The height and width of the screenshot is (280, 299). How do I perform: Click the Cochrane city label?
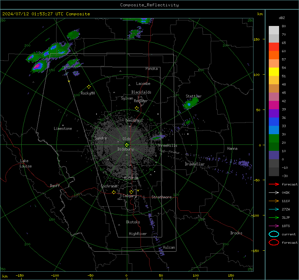point(109,186)
